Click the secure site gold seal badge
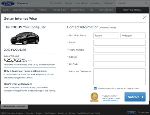 point(94,97)
